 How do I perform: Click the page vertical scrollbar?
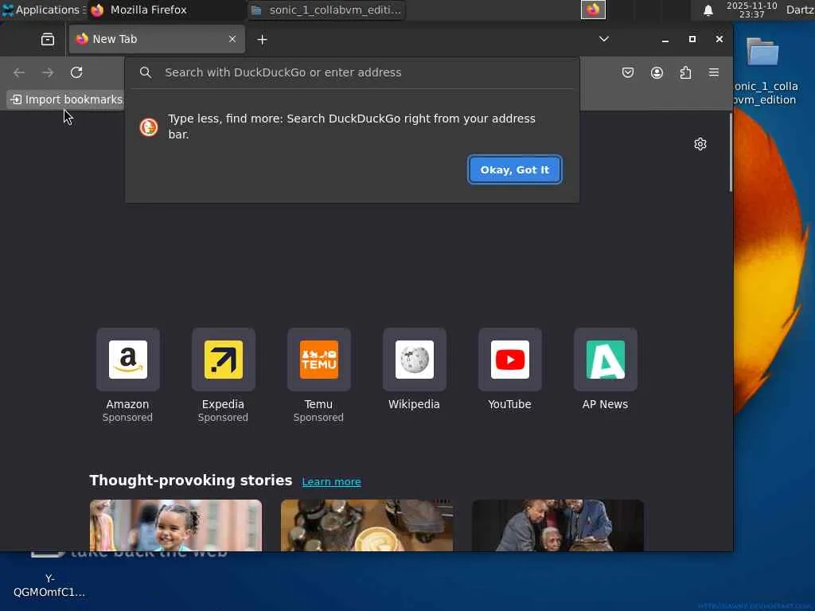[x=731, y=152]
